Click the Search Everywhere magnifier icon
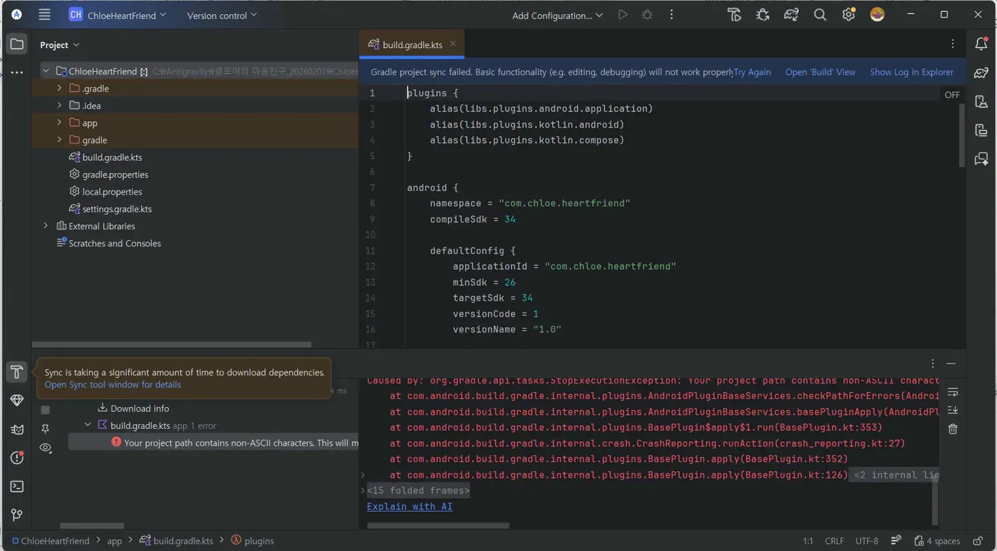997x551 pixels. click(x=819, y=15)
